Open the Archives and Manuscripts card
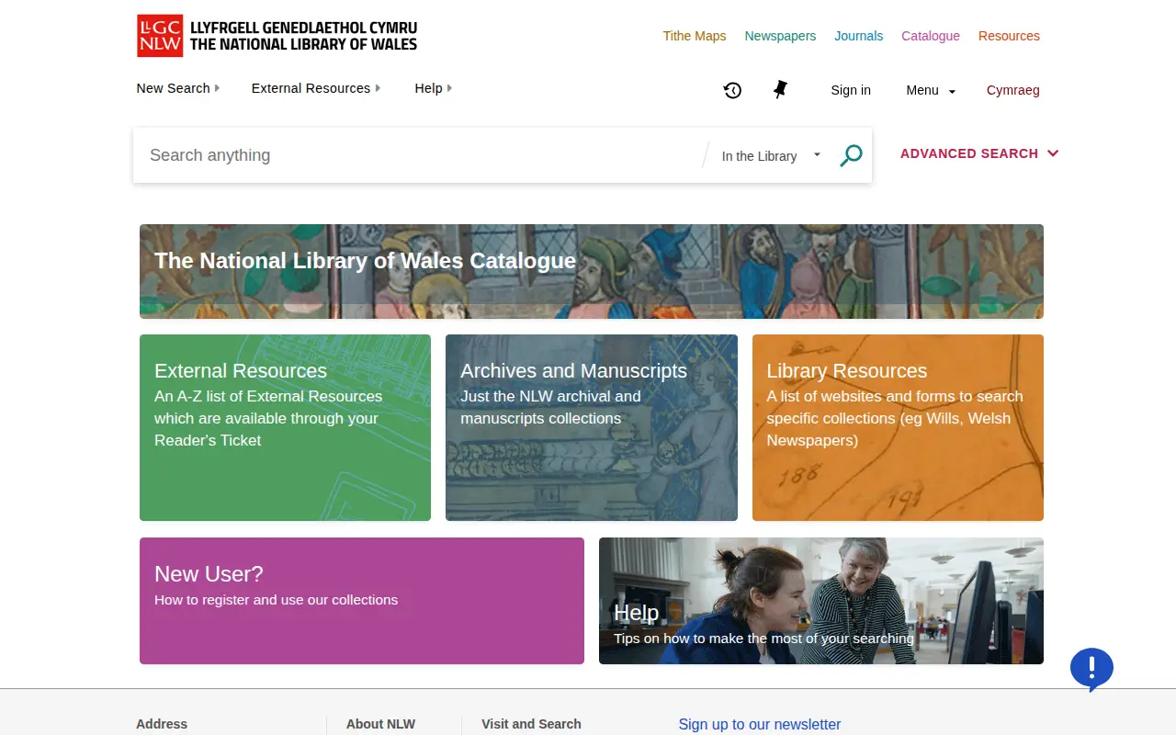 pyautogui.click(x=592, y=427)
